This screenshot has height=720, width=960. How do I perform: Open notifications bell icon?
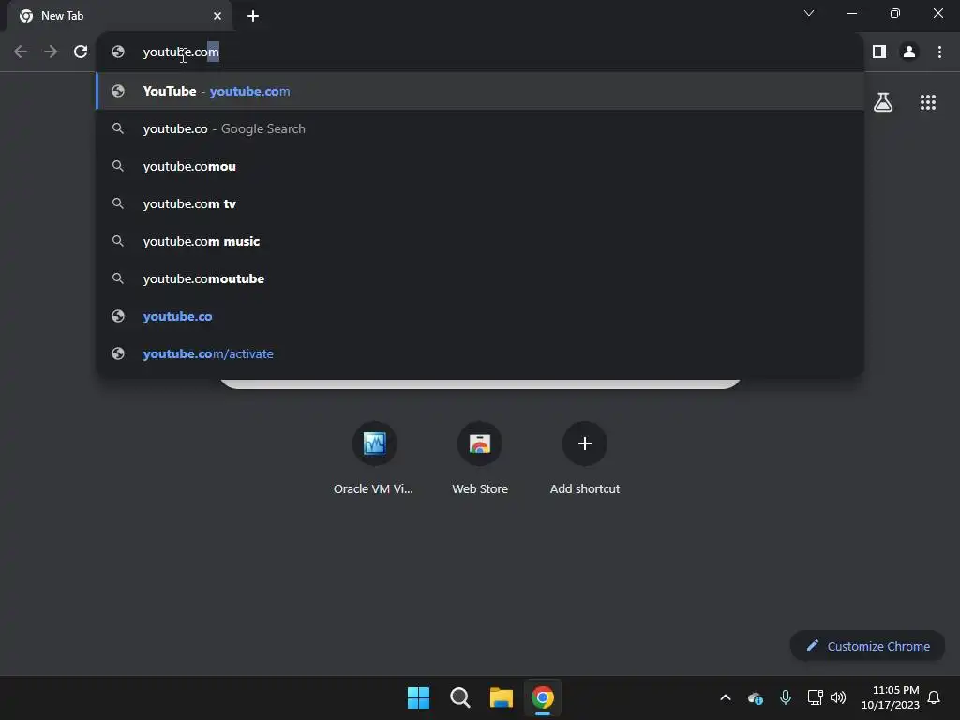[935, 697]
